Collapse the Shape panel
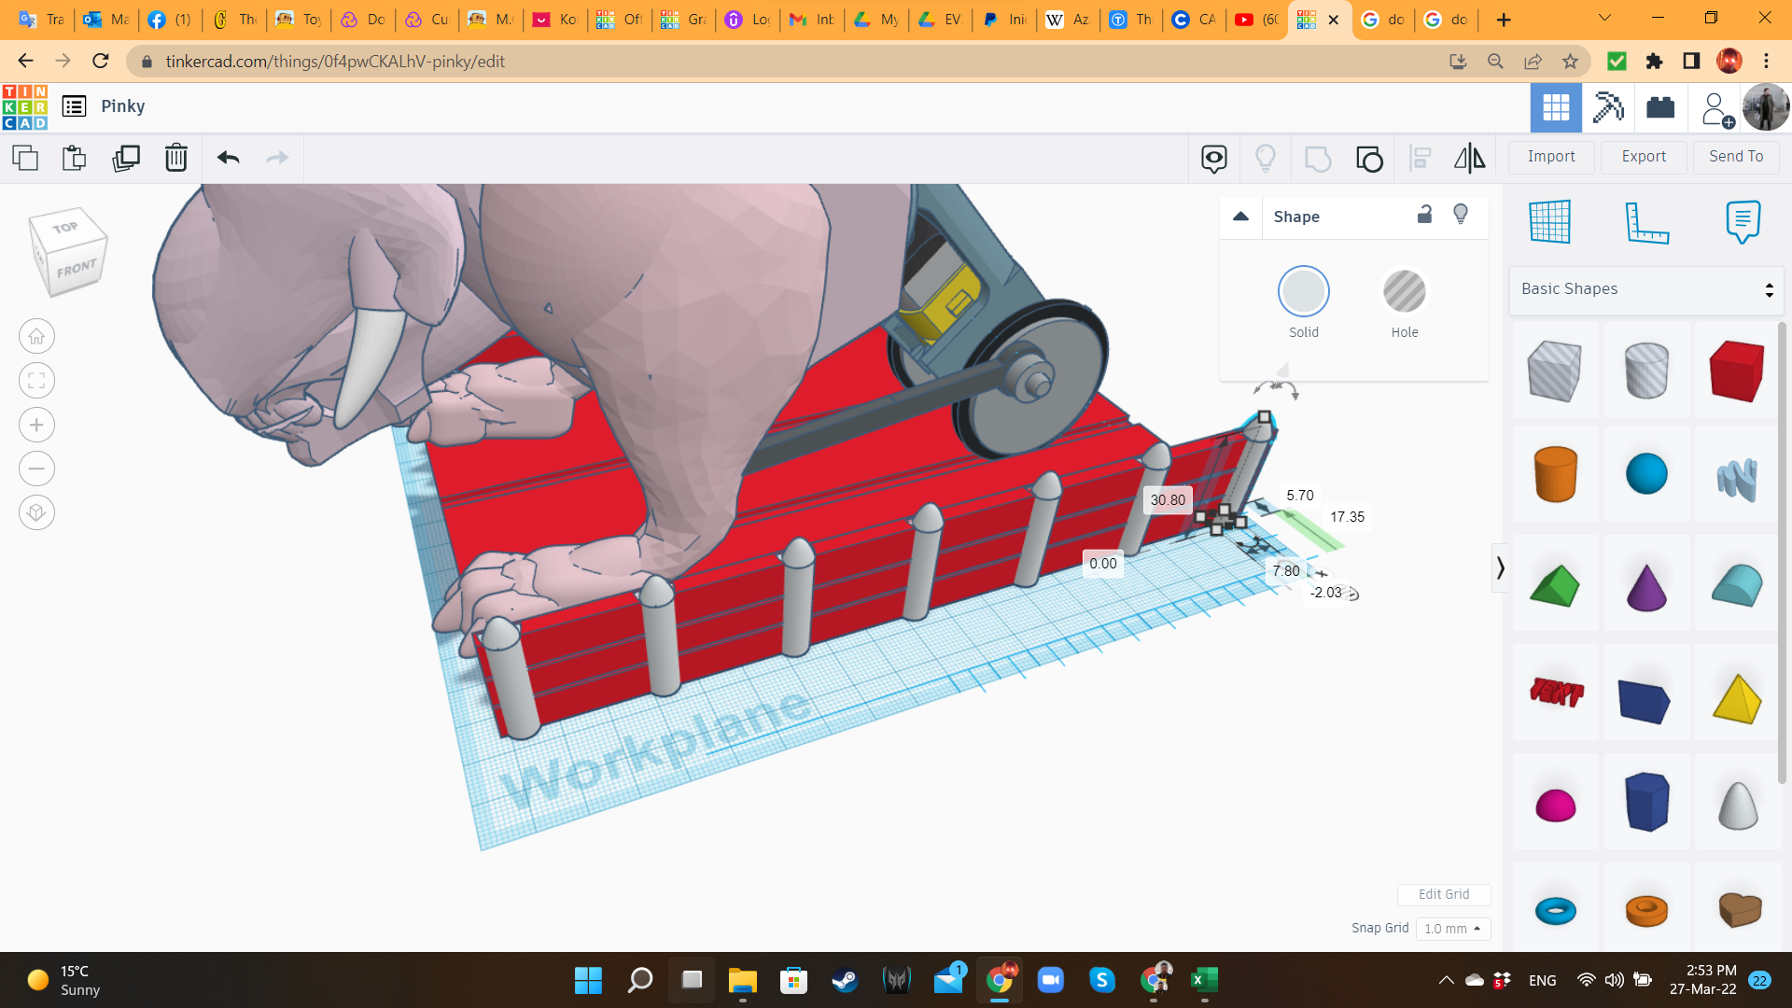The height and width of the screenshot is (1008, 1792). pos(1240,217)
